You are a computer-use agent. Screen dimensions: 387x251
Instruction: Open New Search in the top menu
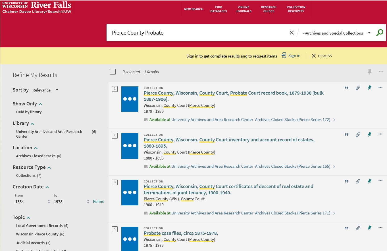[193, 9]
